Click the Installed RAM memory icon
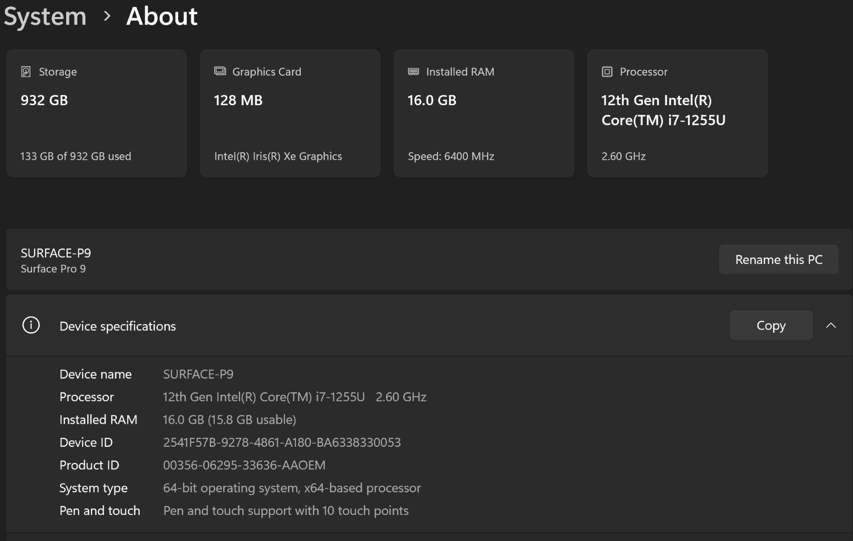853x541 pixels. (x=413, y=72)
